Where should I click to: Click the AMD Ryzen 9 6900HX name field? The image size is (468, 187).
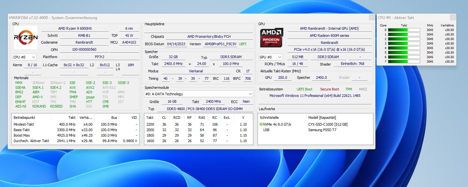click(x=75, y=28)
